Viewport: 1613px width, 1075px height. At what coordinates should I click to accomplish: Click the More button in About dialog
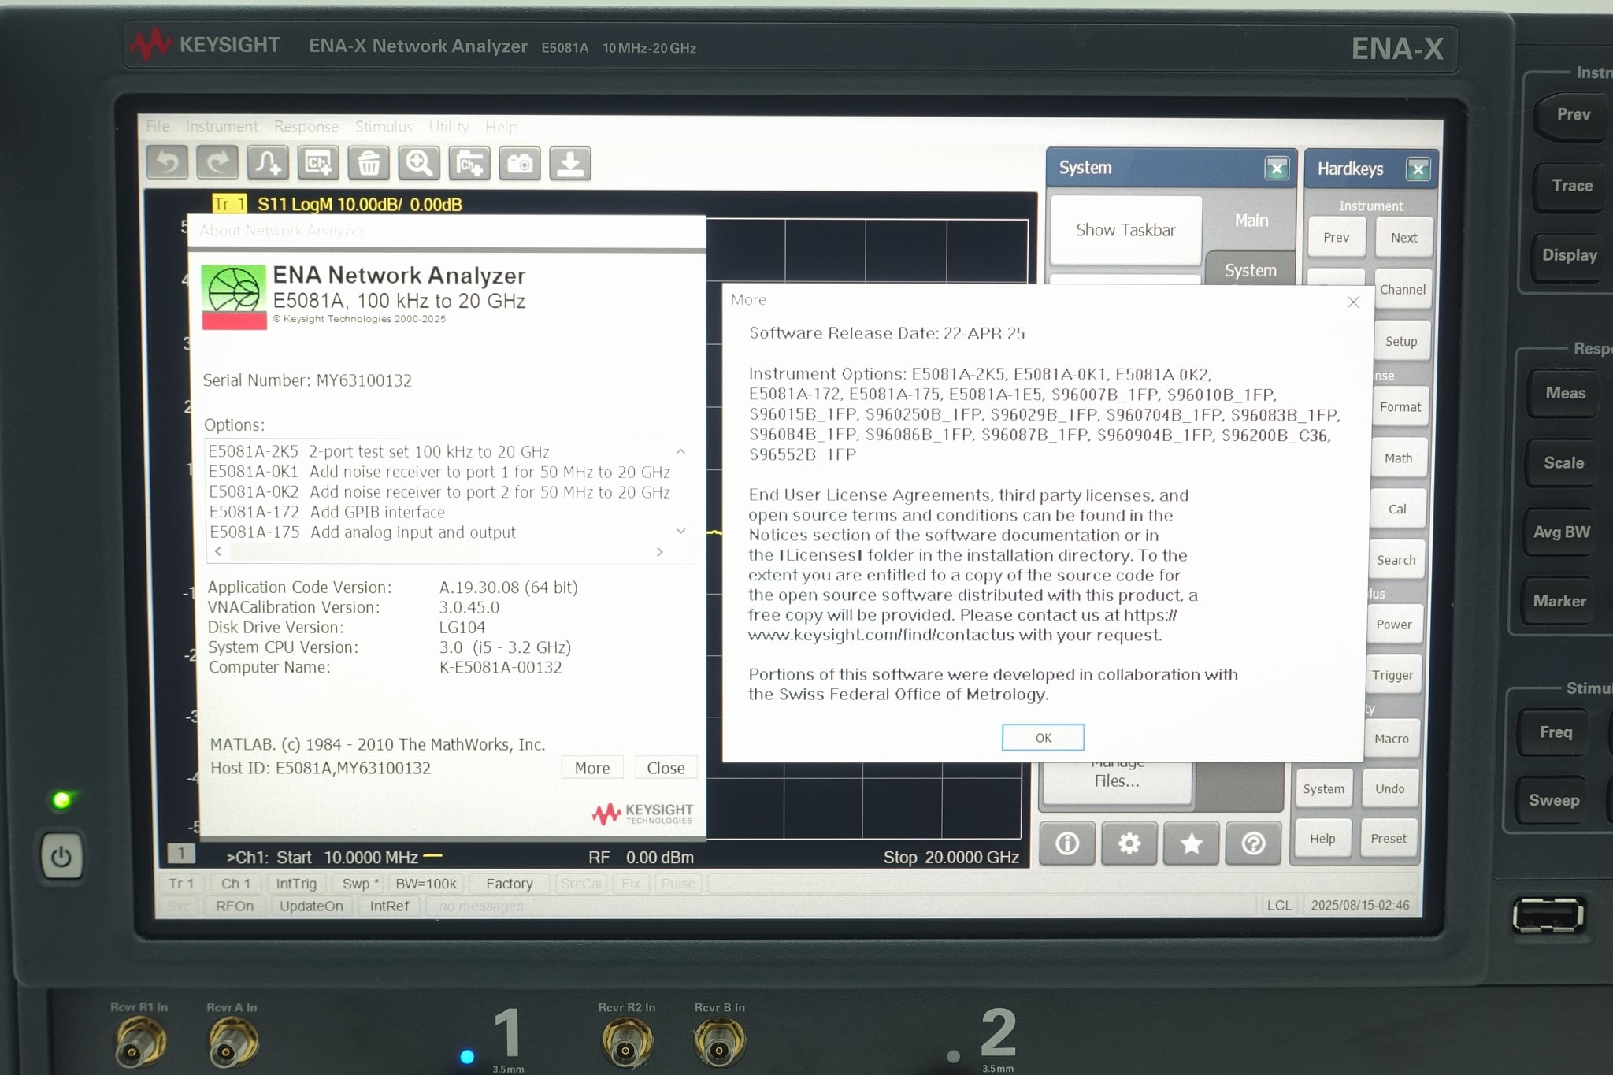click(x=592, y=768)
